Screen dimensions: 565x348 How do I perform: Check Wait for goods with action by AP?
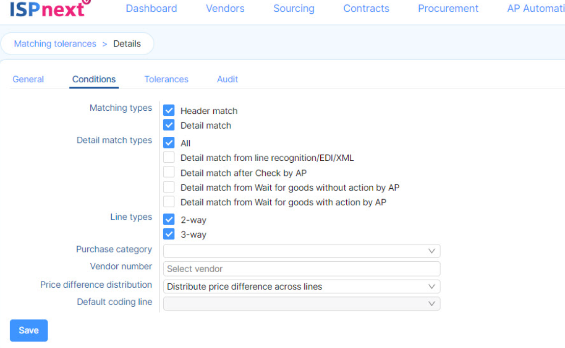(169, 202)
